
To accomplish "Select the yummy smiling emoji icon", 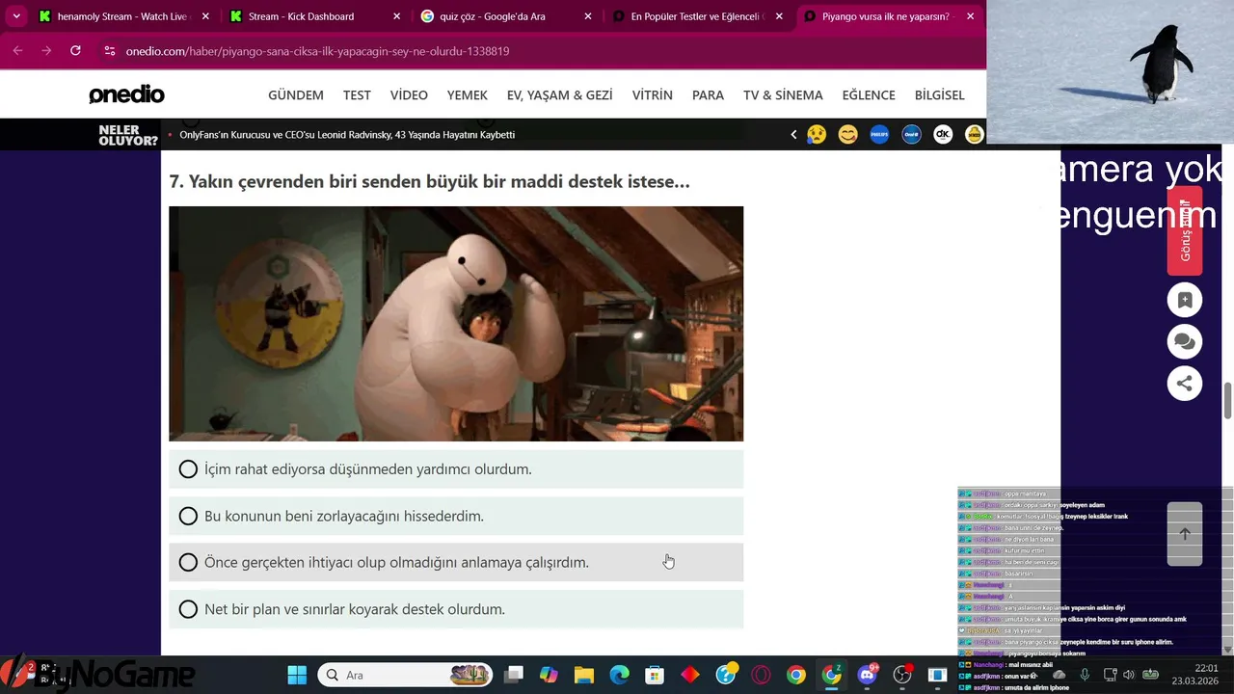I will 848,135.
